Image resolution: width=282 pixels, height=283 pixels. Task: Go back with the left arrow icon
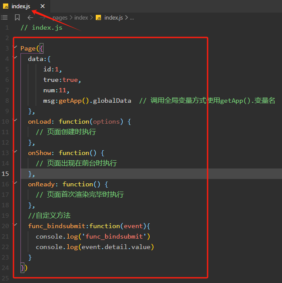click(30, 17)
